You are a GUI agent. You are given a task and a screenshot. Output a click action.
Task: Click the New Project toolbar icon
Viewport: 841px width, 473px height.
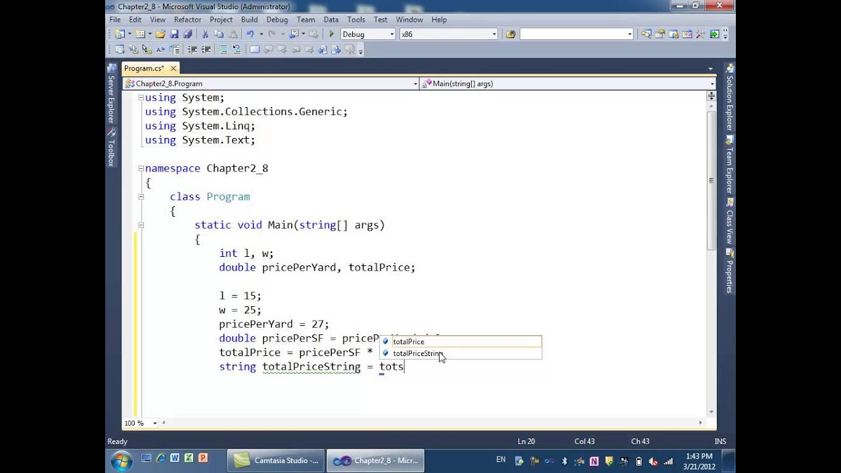[x=120, y=34]
